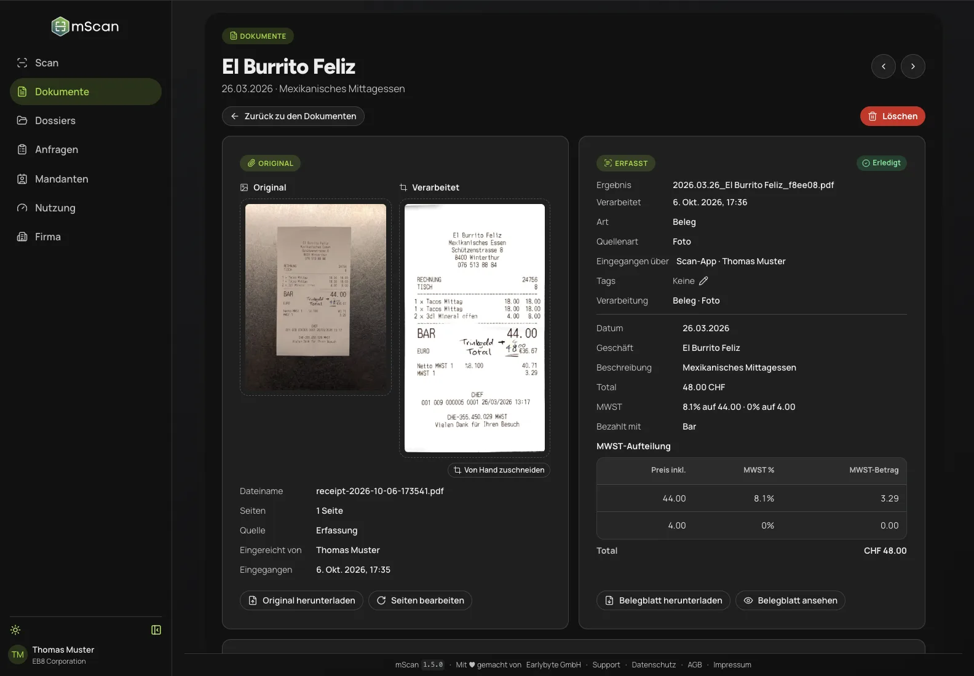The width and height of the screenshot is (974, 676).
Task: Click the Thomas Muster user name
Action: [x=63, y=650]
